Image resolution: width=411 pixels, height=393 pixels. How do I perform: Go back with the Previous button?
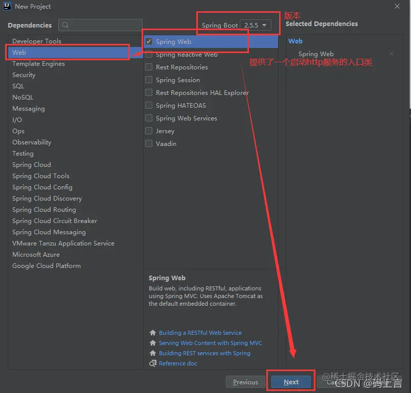pos(245,382)
